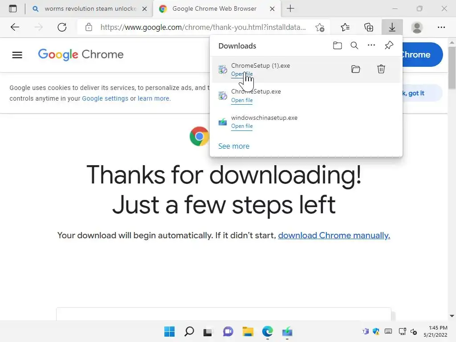The width and height of the screenshot is (456, 342).
Task: Click the windowschinasetup.exe file name
Action: click(x=265, y=118)
